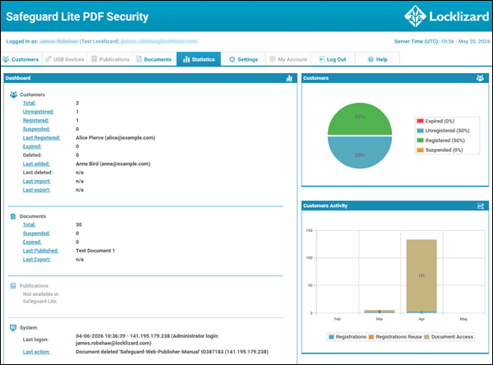493x365 pixels.
Task: Click the April Document Access bar
Action: tap(422, 275)
